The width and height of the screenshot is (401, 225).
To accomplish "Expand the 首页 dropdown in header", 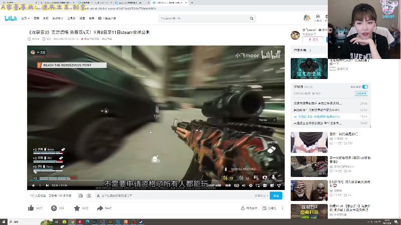I will pyautogui.click(x=26, y=18).
